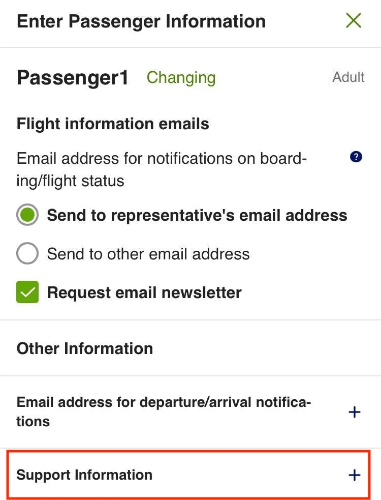Click the Passenger1 heading
Image resolution: width=381 pixels, height=500 pixels.
click(x=73, y=78)
